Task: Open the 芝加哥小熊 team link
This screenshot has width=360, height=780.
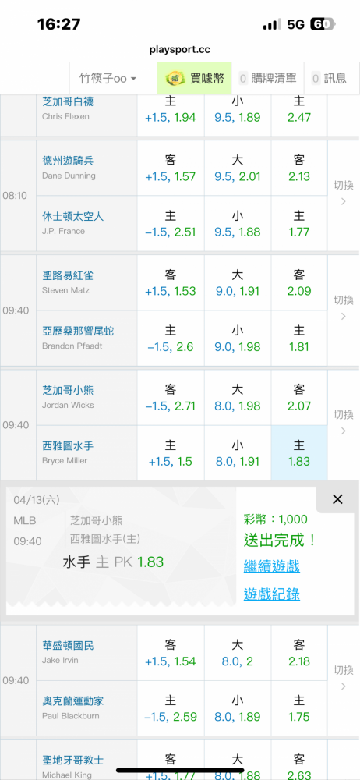Action: pos(68,390)
